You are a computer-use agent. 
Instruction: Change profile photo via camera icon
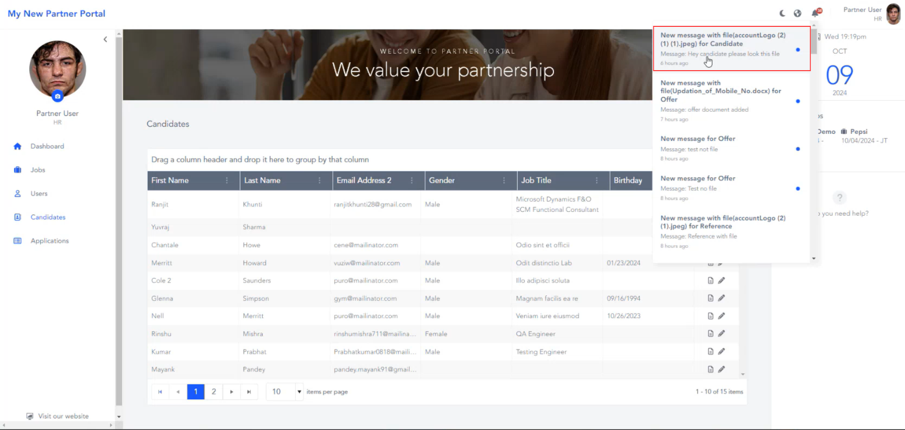58,96
